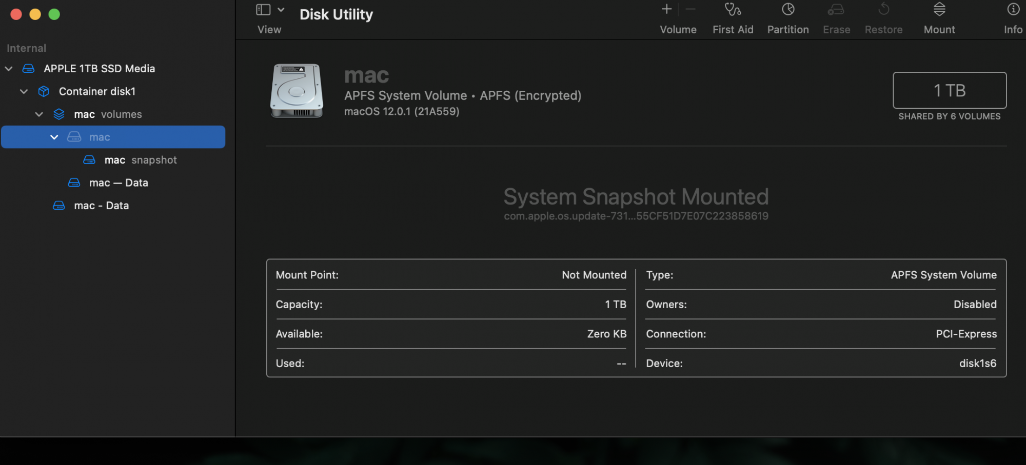Viewport: 1026px width, 465px height.
Task: Collapse the selected mac volume arrow
Action: [x=54, y=137]
